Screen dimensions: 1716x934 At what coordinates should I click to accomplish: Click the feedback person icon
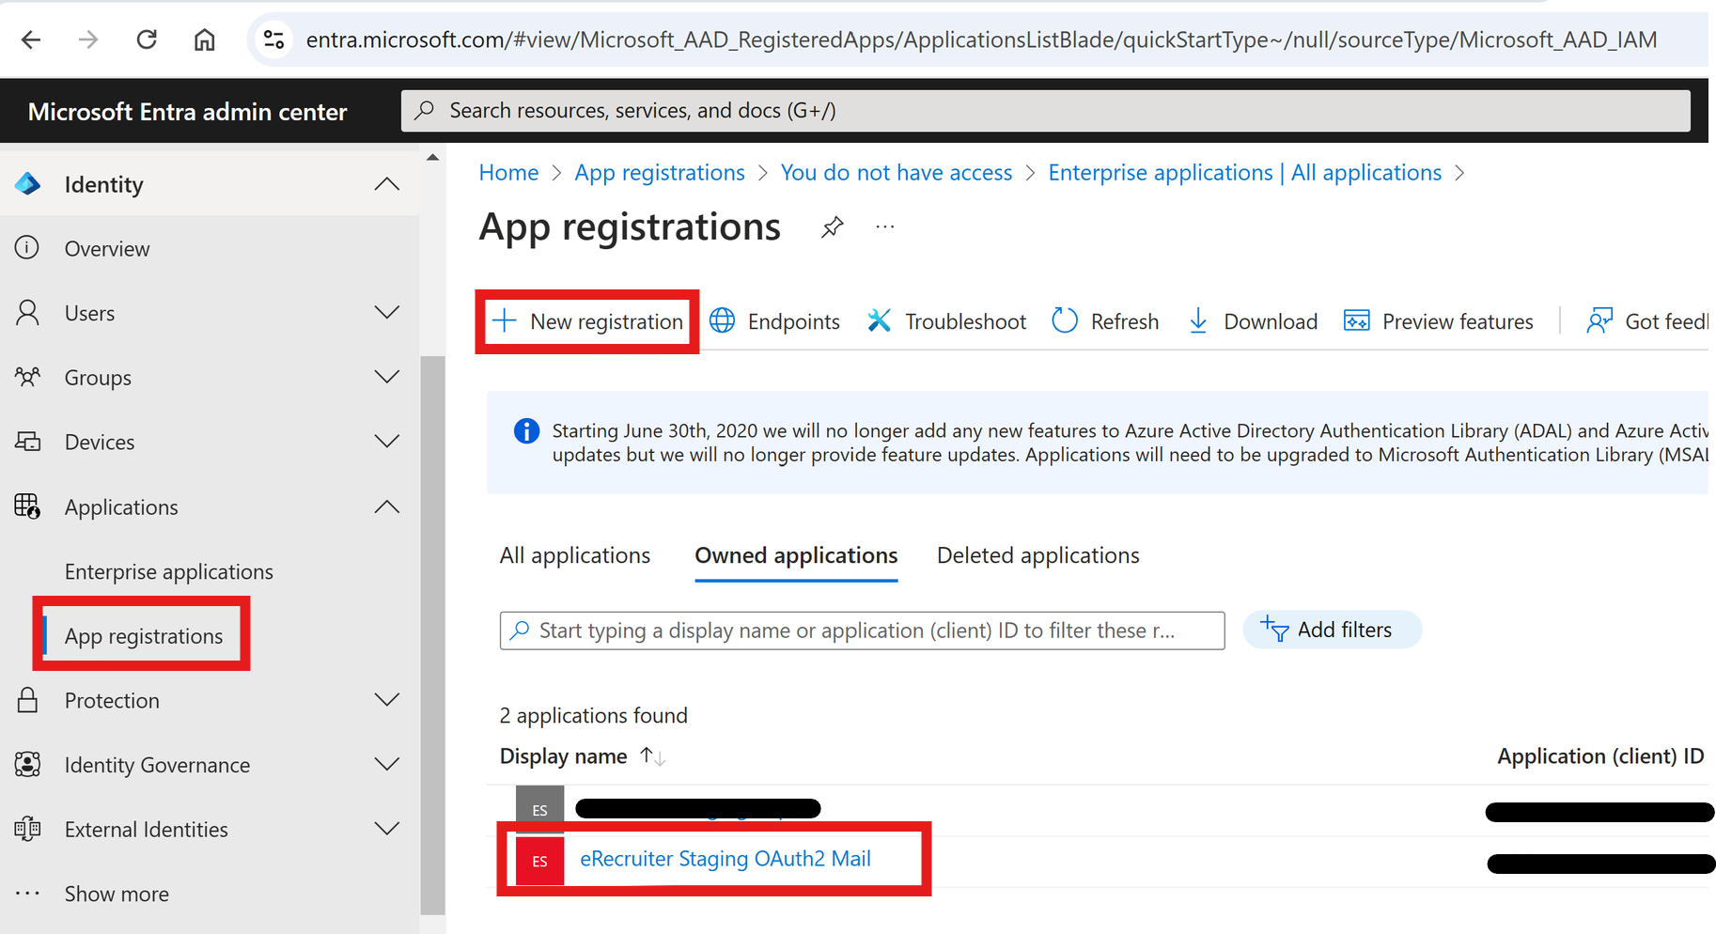pos(1599,321)
